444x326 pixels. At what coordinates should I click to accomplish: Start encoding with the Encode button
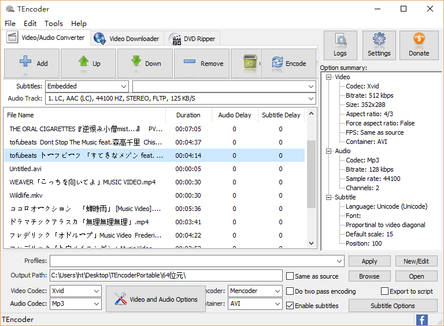pos(288,63)
